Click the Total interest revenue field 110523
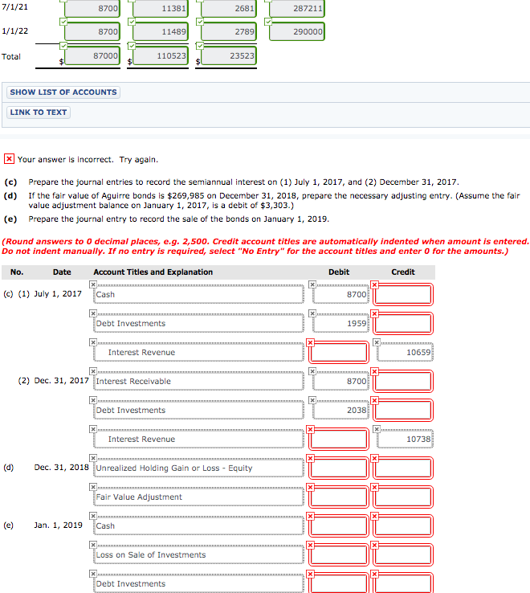 [x=161, y=55]
